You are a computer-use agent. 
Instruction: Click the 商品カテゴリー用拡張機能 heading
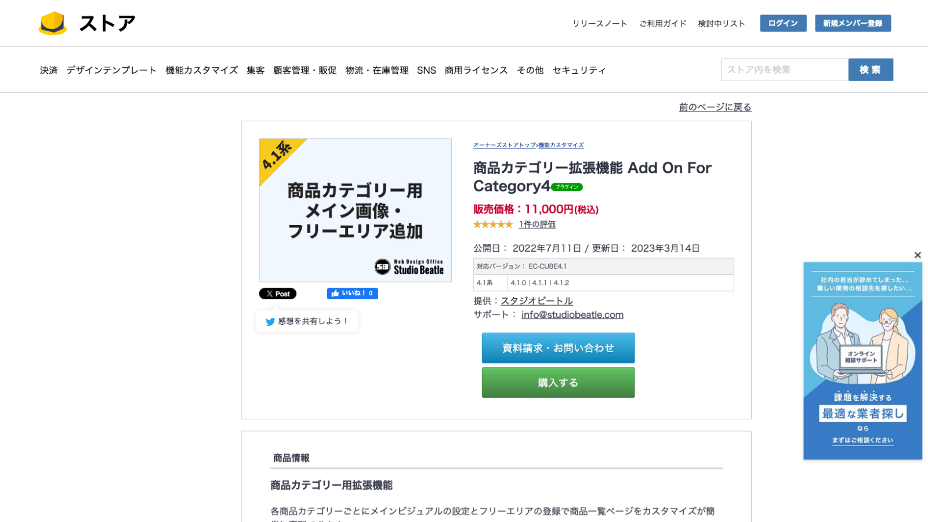pyautogui.click(x=331, y=485)
